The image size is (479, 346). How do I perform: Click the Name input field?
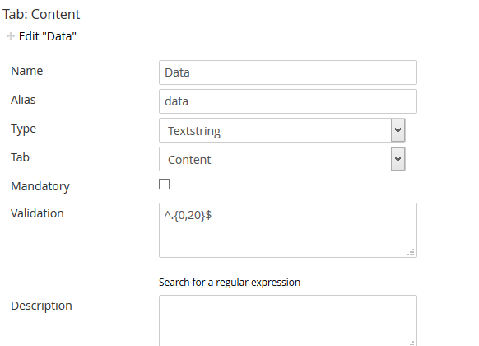click(288, 72)
